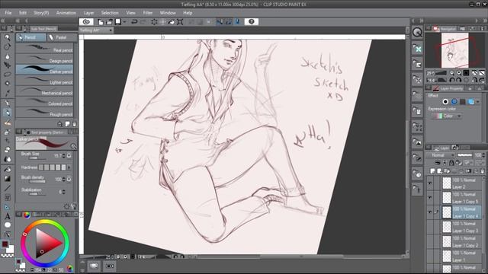
Task: Select the Real pencil brush
Action: [44, 49]
